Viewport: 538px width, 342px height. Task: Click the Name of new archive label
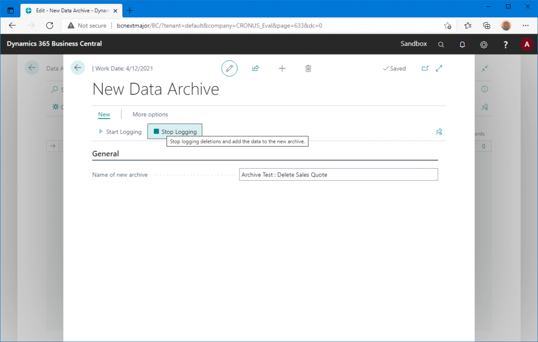[120, 174]
